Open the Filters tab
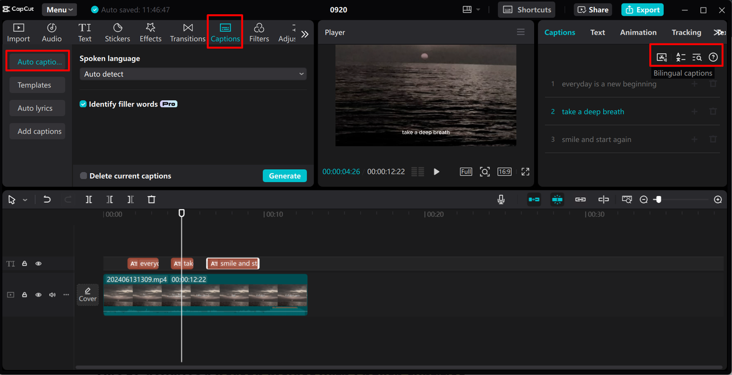This screenshot has height=375, width=732. (x=259, y=33)
